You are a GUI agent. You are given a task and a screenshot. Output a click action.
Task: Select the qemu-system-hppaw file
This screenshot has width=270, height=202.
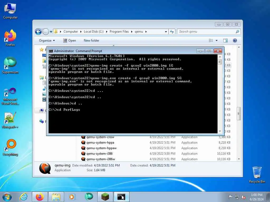click(102, 148)
